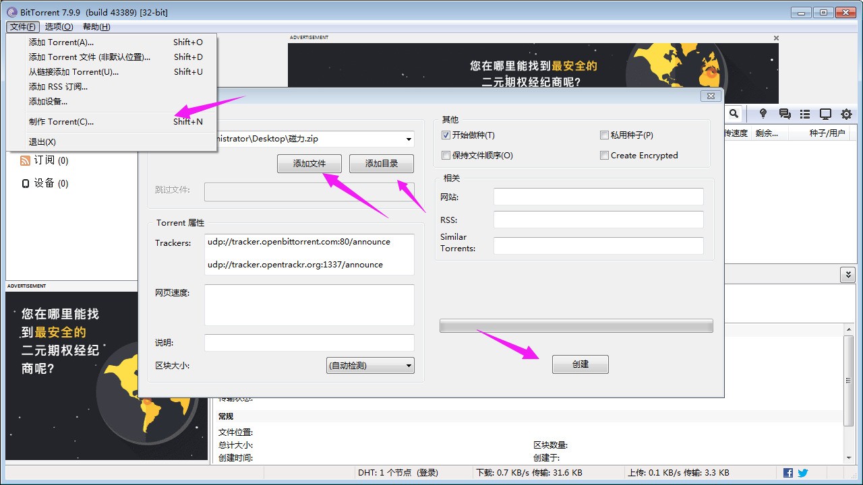Click the light bulb tips icon
Image resolution: width=863 pixels, height=485 pixels.
point(763,115)
